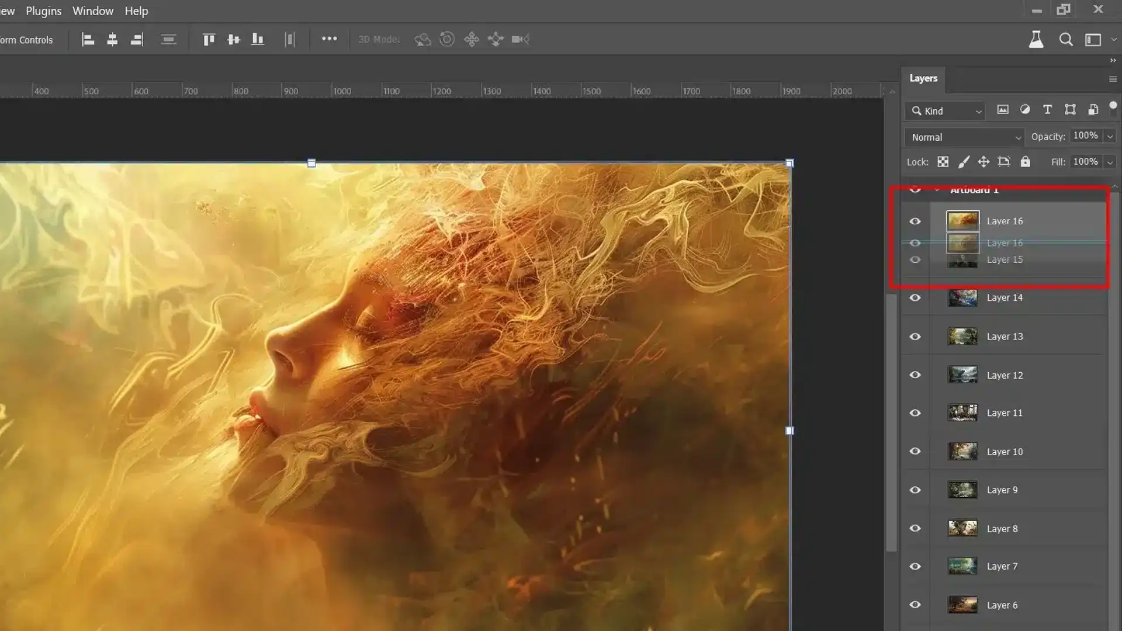This screenshot has height=631, width=1122.
Task: Select the top Layer 16 row
Action: click(x=1004, y=221)
